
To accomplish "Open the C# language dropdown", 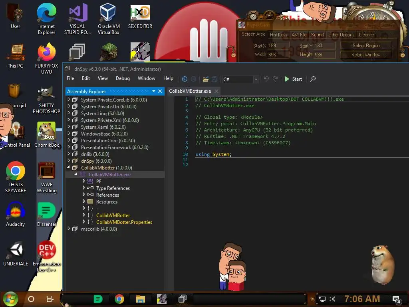I will point(256,80).
